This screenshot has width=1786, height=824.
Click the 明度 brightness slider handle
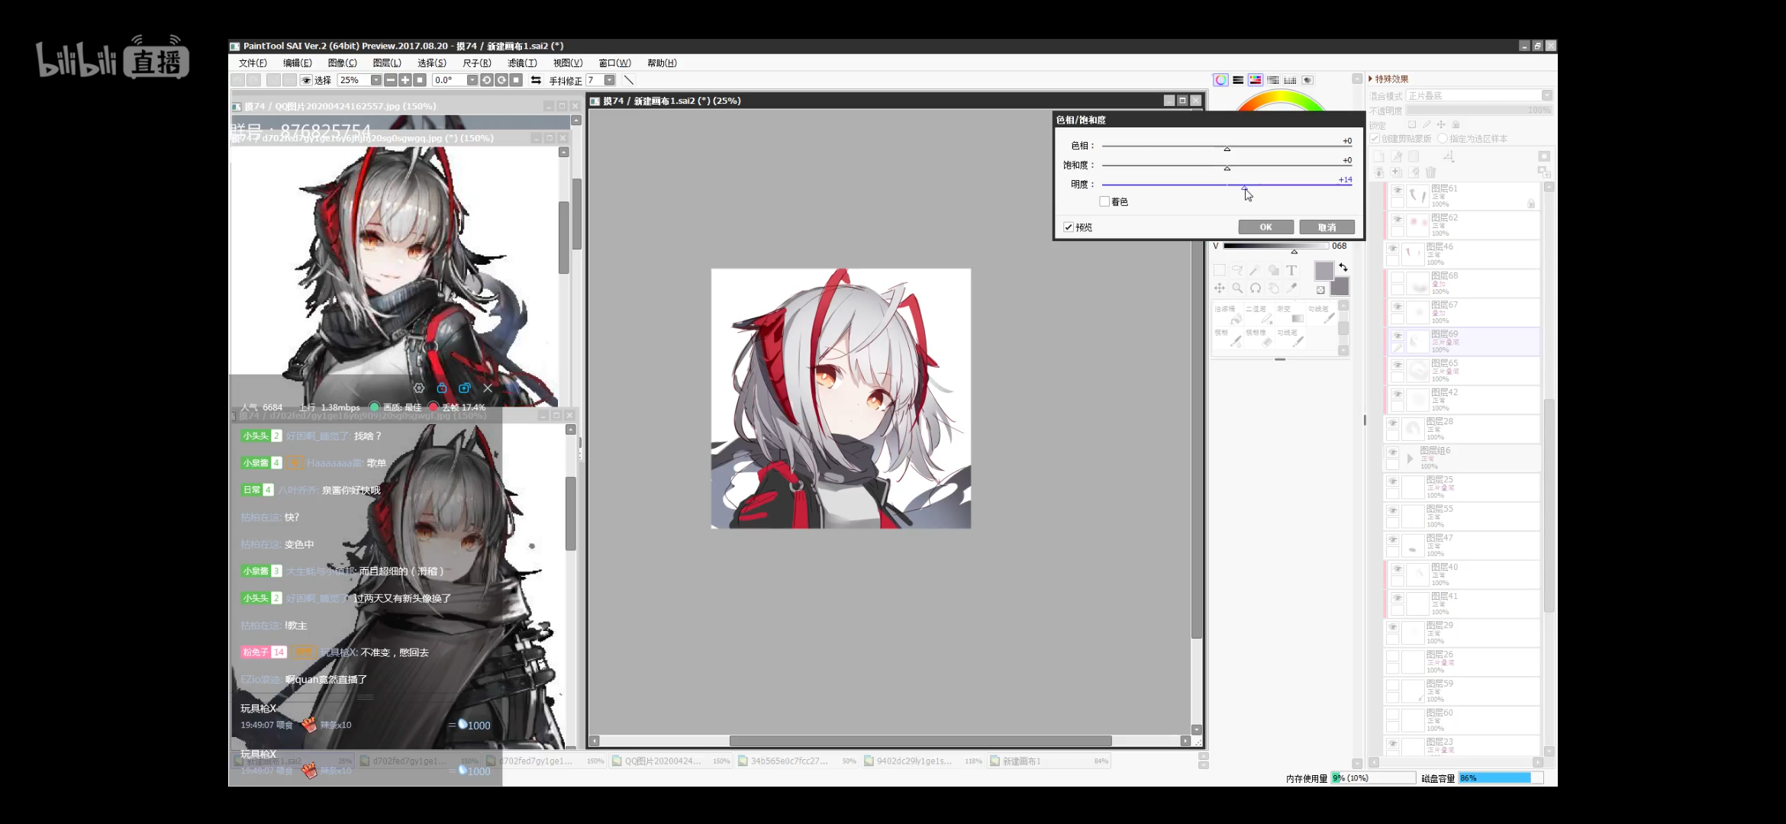[x=1244, y=187]
